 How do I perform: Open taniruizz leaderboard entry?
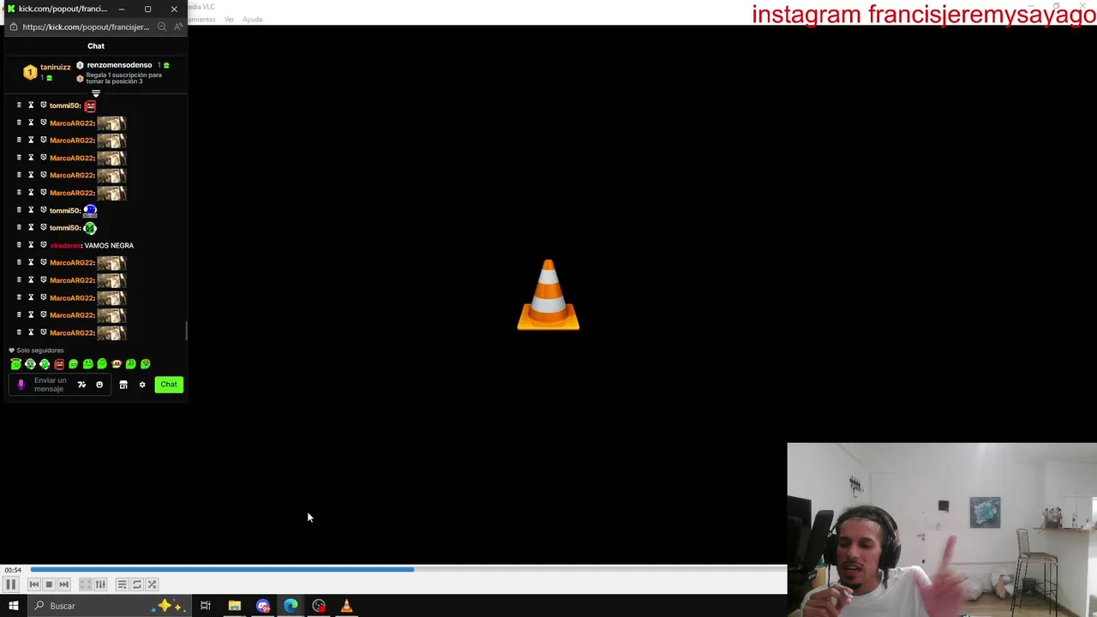(47, 72)
